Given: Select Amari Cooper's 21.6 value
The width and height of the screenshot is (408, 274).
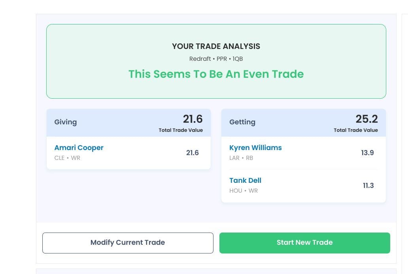Looking at the screenshot, I should (x=193, y=153).
